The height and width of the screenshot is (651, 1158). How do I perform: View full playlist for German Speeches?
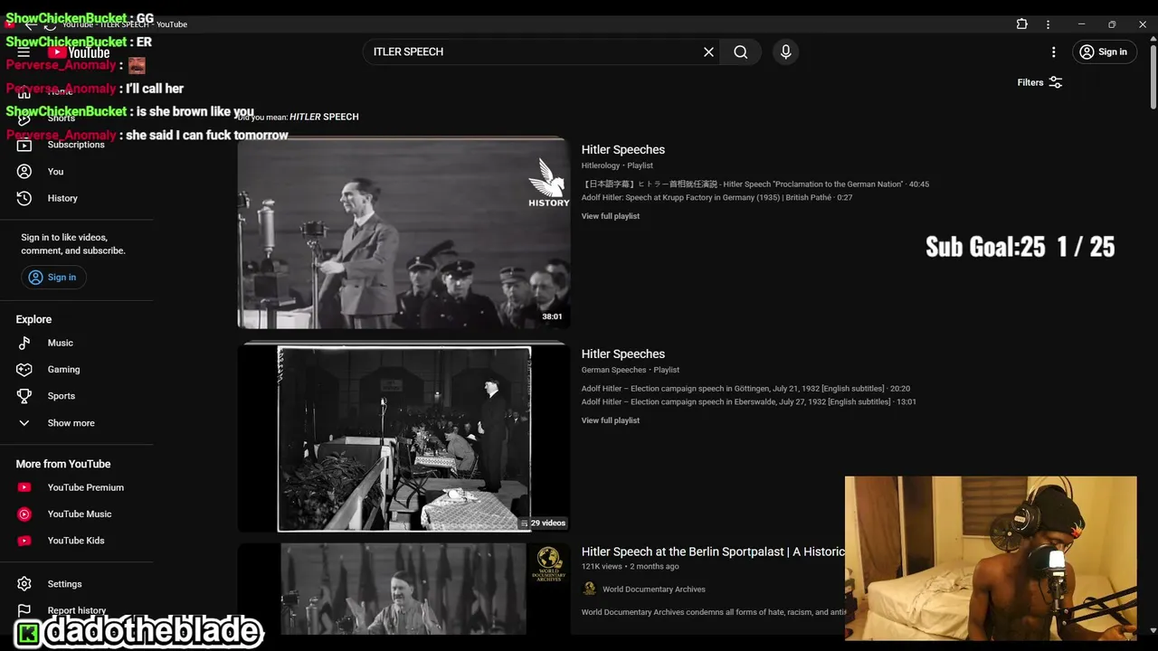(x=611, y=420)
